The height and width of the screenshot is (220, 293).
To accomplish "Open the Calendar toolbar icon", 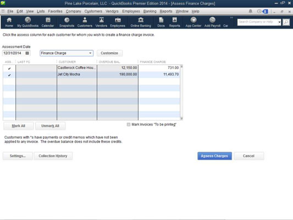I will coord(48,22).
